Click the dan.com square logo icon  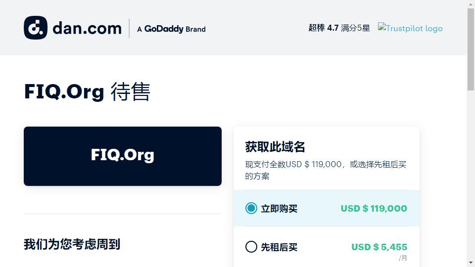pos(36,28)
